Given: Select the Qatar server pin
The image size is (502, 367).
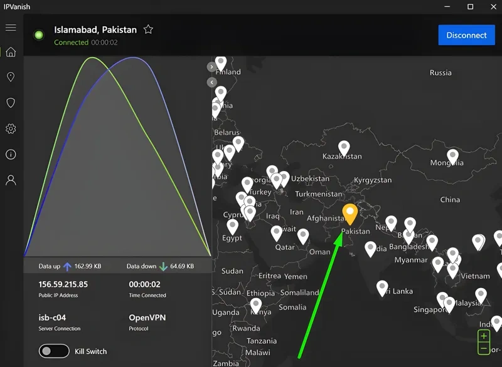Looking at the screenshot, I should point(276,233).
